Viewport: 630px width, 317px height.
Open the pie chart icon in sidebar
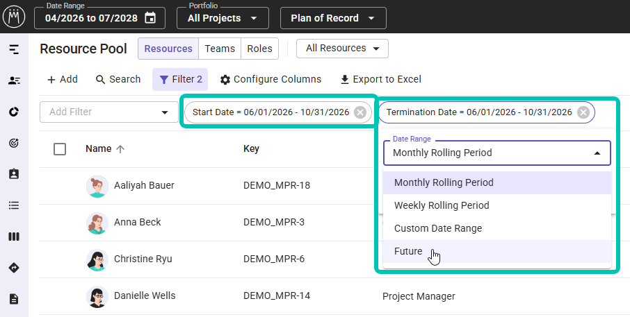14,112
